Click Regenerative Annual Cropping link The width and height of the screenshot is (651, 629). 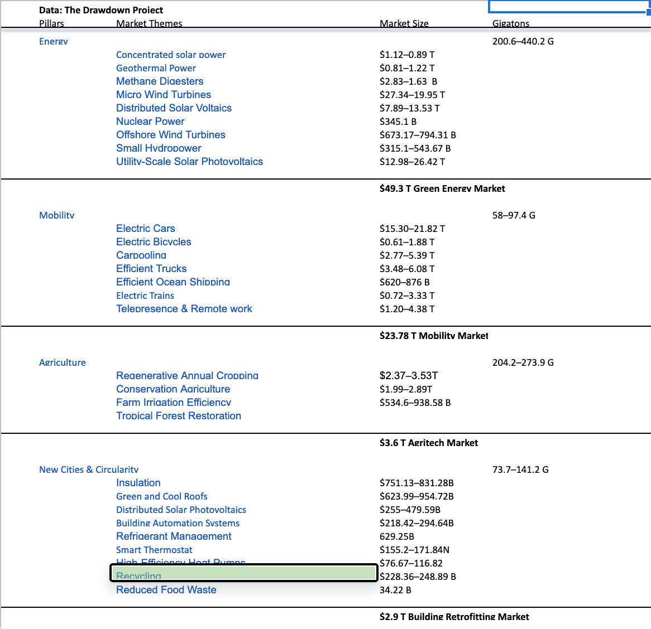pos(187,376)
